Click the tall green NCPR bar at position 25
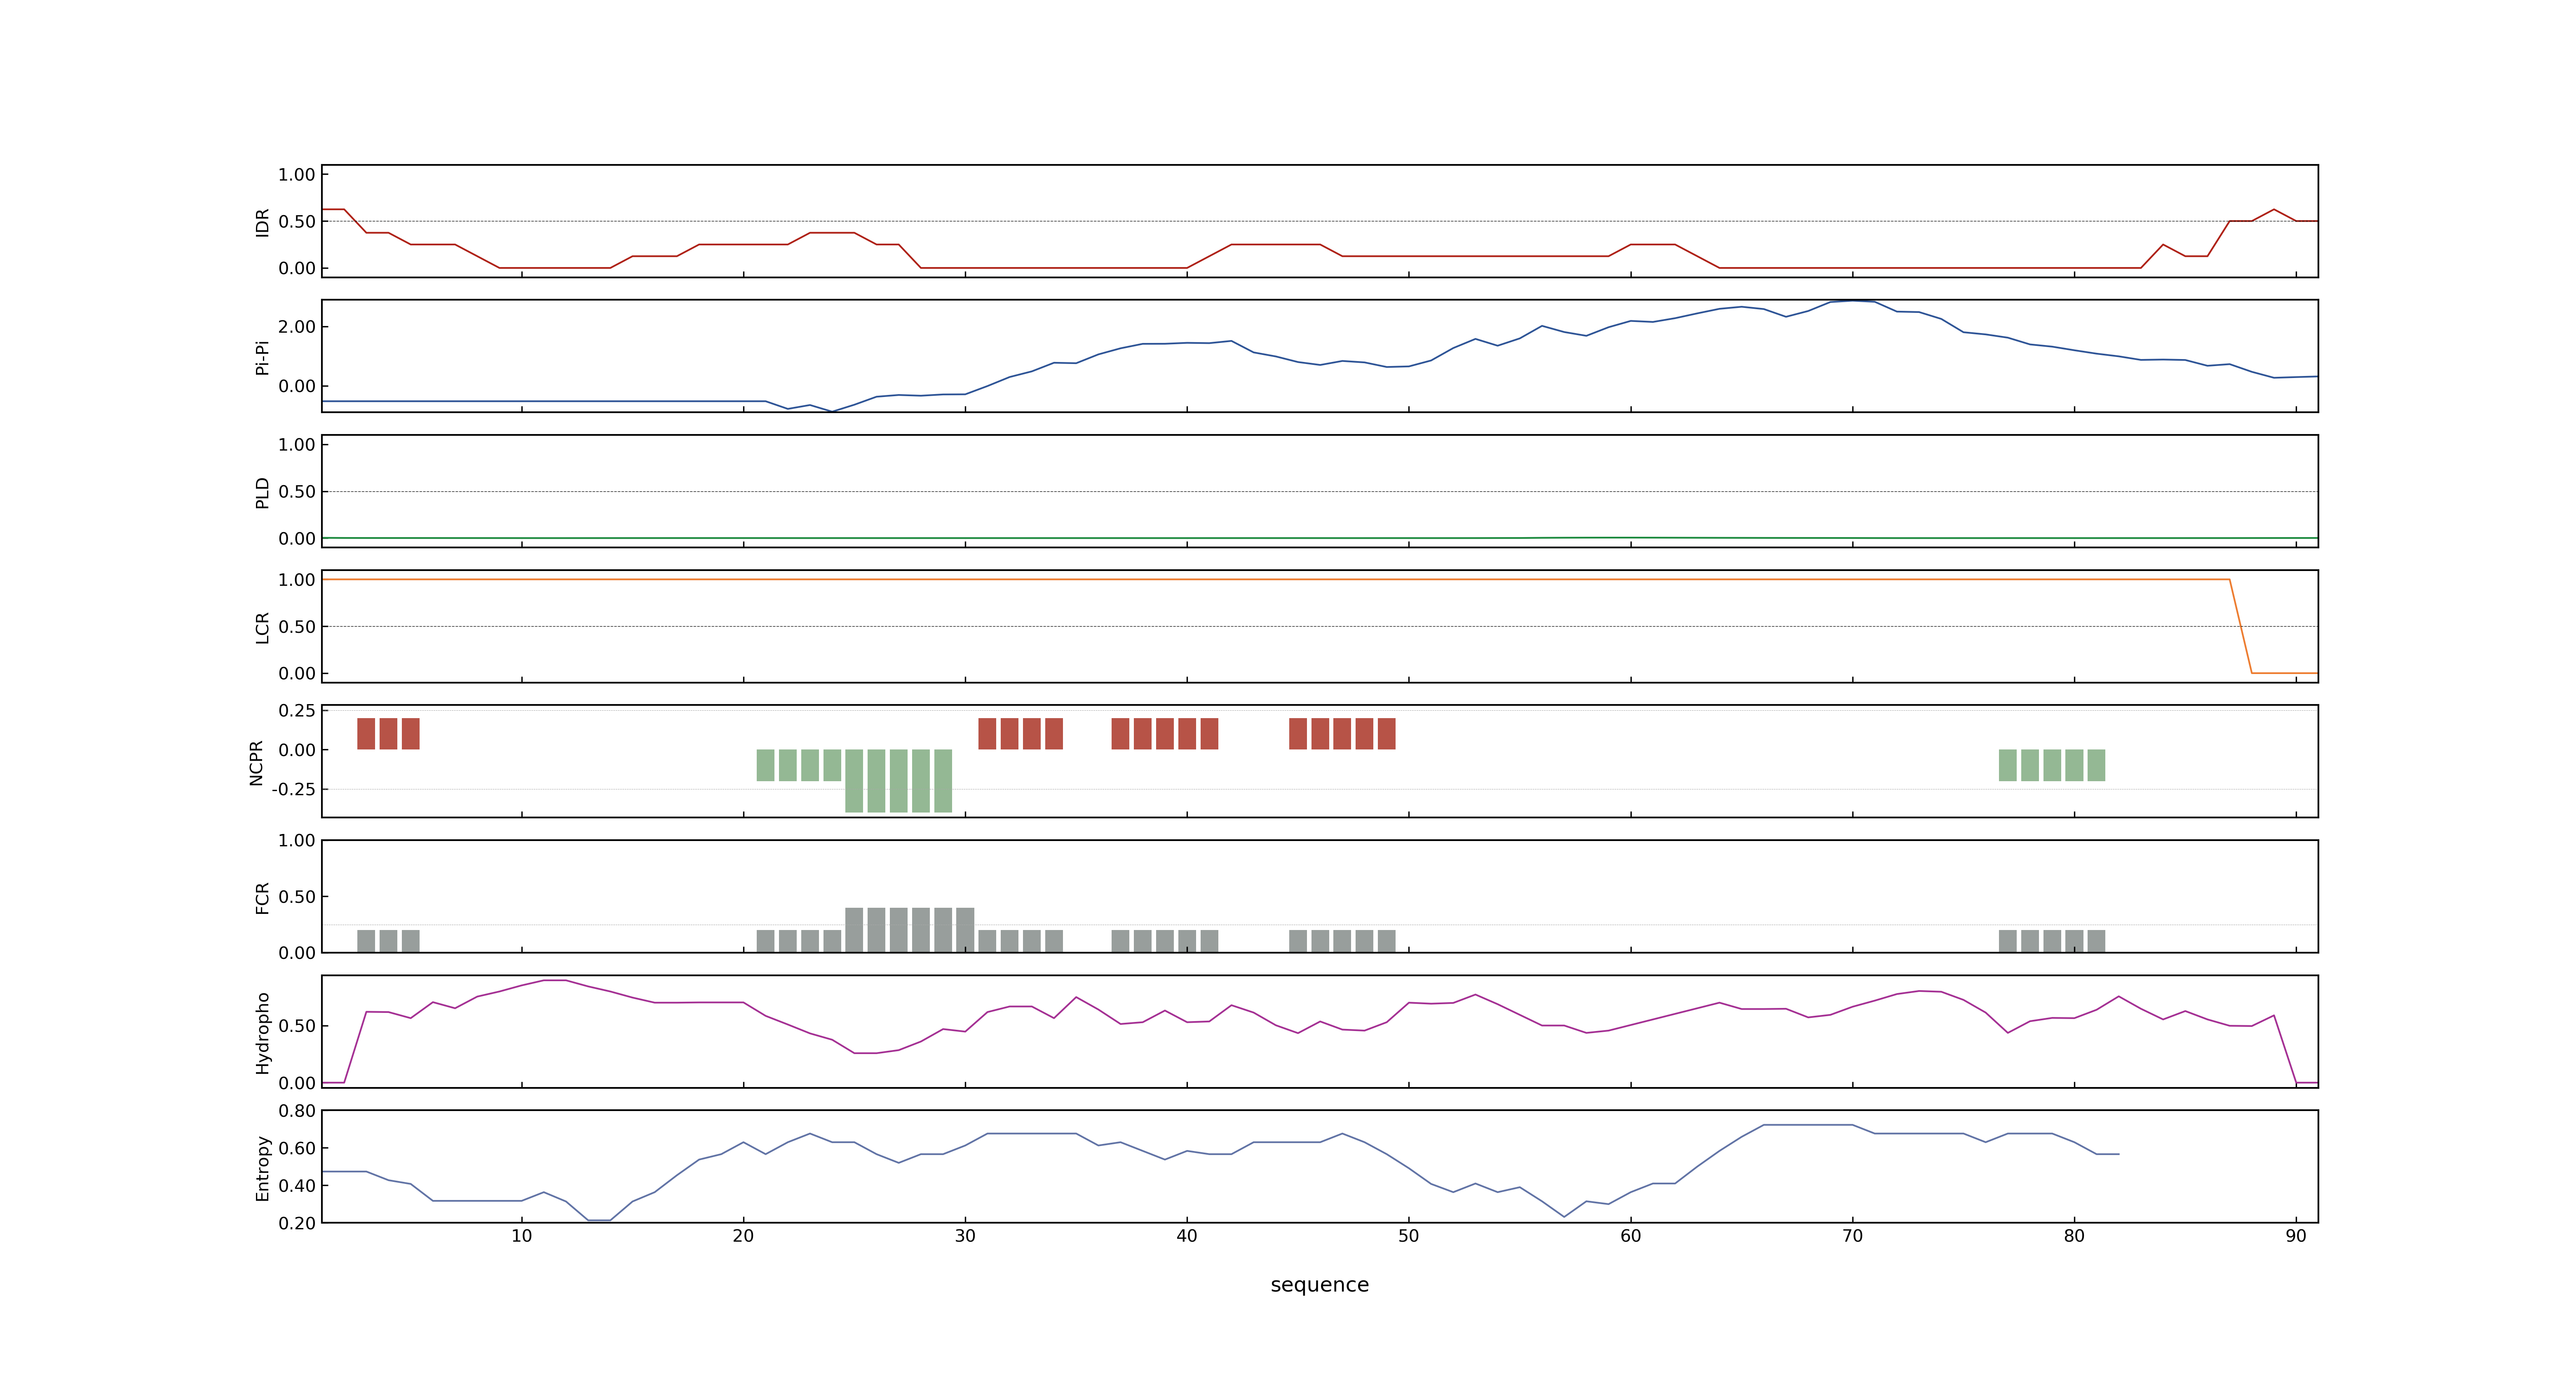Image resolution: width=2576 pixels, height=1374 pixels. (x=854, y=781)
